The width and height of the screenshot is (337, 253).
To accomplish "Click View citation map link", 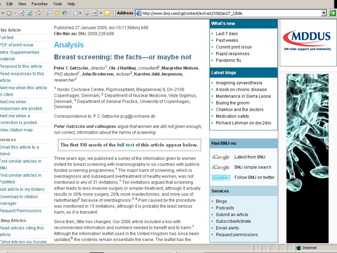I will pos(16,130).
